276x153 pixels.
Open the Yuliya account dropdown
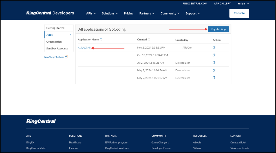coord(243,4)
